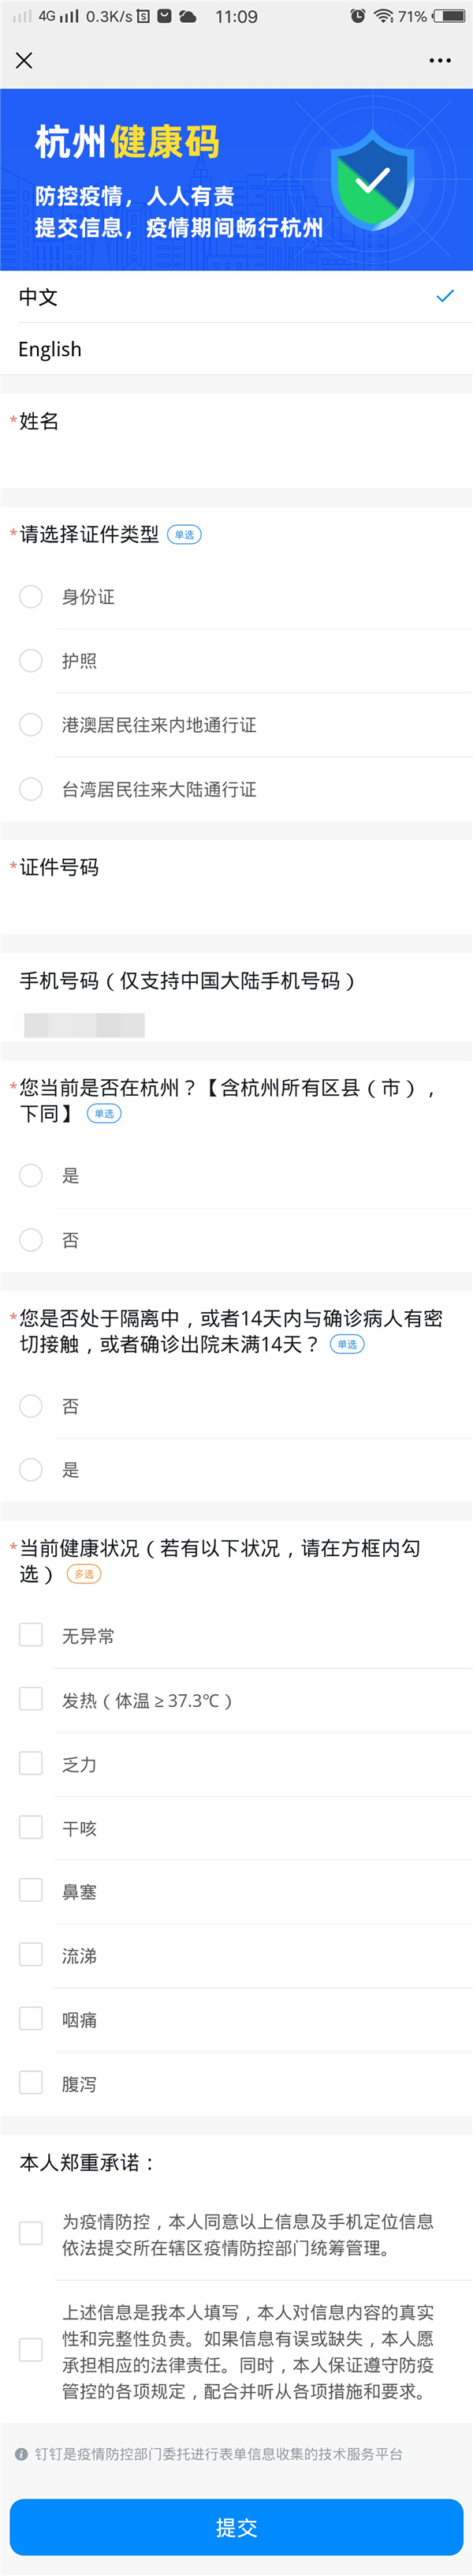Viewport: 473px width, 2576px height.
Task: Tap the blue checkmark beside 中文
Action: [x=445, y=296]
